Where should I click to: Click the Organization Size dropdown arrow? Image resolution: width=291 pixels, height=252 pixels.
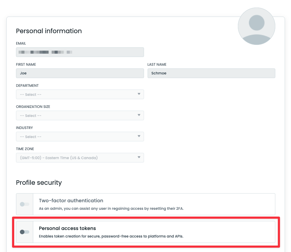tap(139, 115)
